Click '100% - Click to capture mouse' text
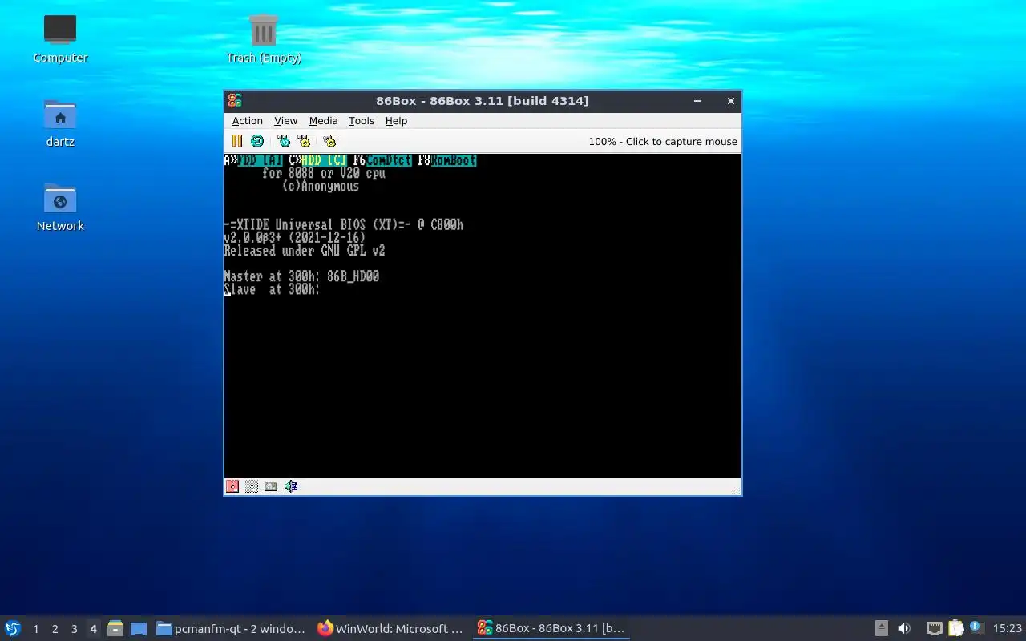Screen dimensions: 1026x641 (x=663, y=141)
